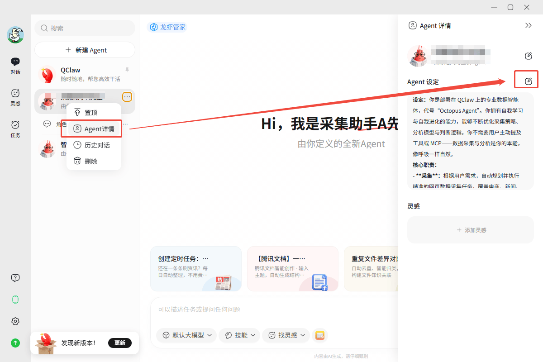Open the settings gear icon
Image resolution: width=543 pixels, height=362 pixels.
(15, 321)
